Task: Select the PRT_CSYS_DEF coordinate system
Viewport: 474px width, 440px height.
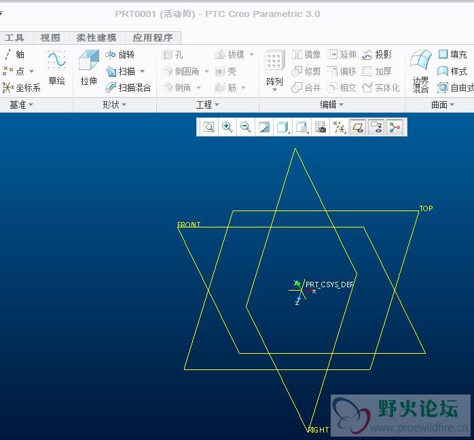Action: pos(329,285)
